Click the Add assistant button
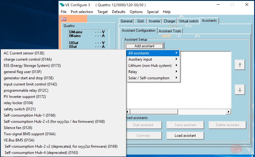 (144, 46)
